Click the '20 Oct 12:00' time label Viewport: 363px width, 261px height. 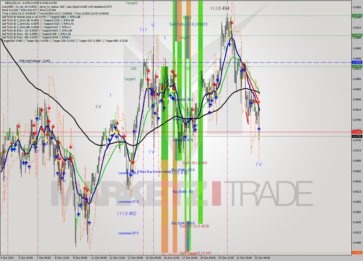pos(226,258)
